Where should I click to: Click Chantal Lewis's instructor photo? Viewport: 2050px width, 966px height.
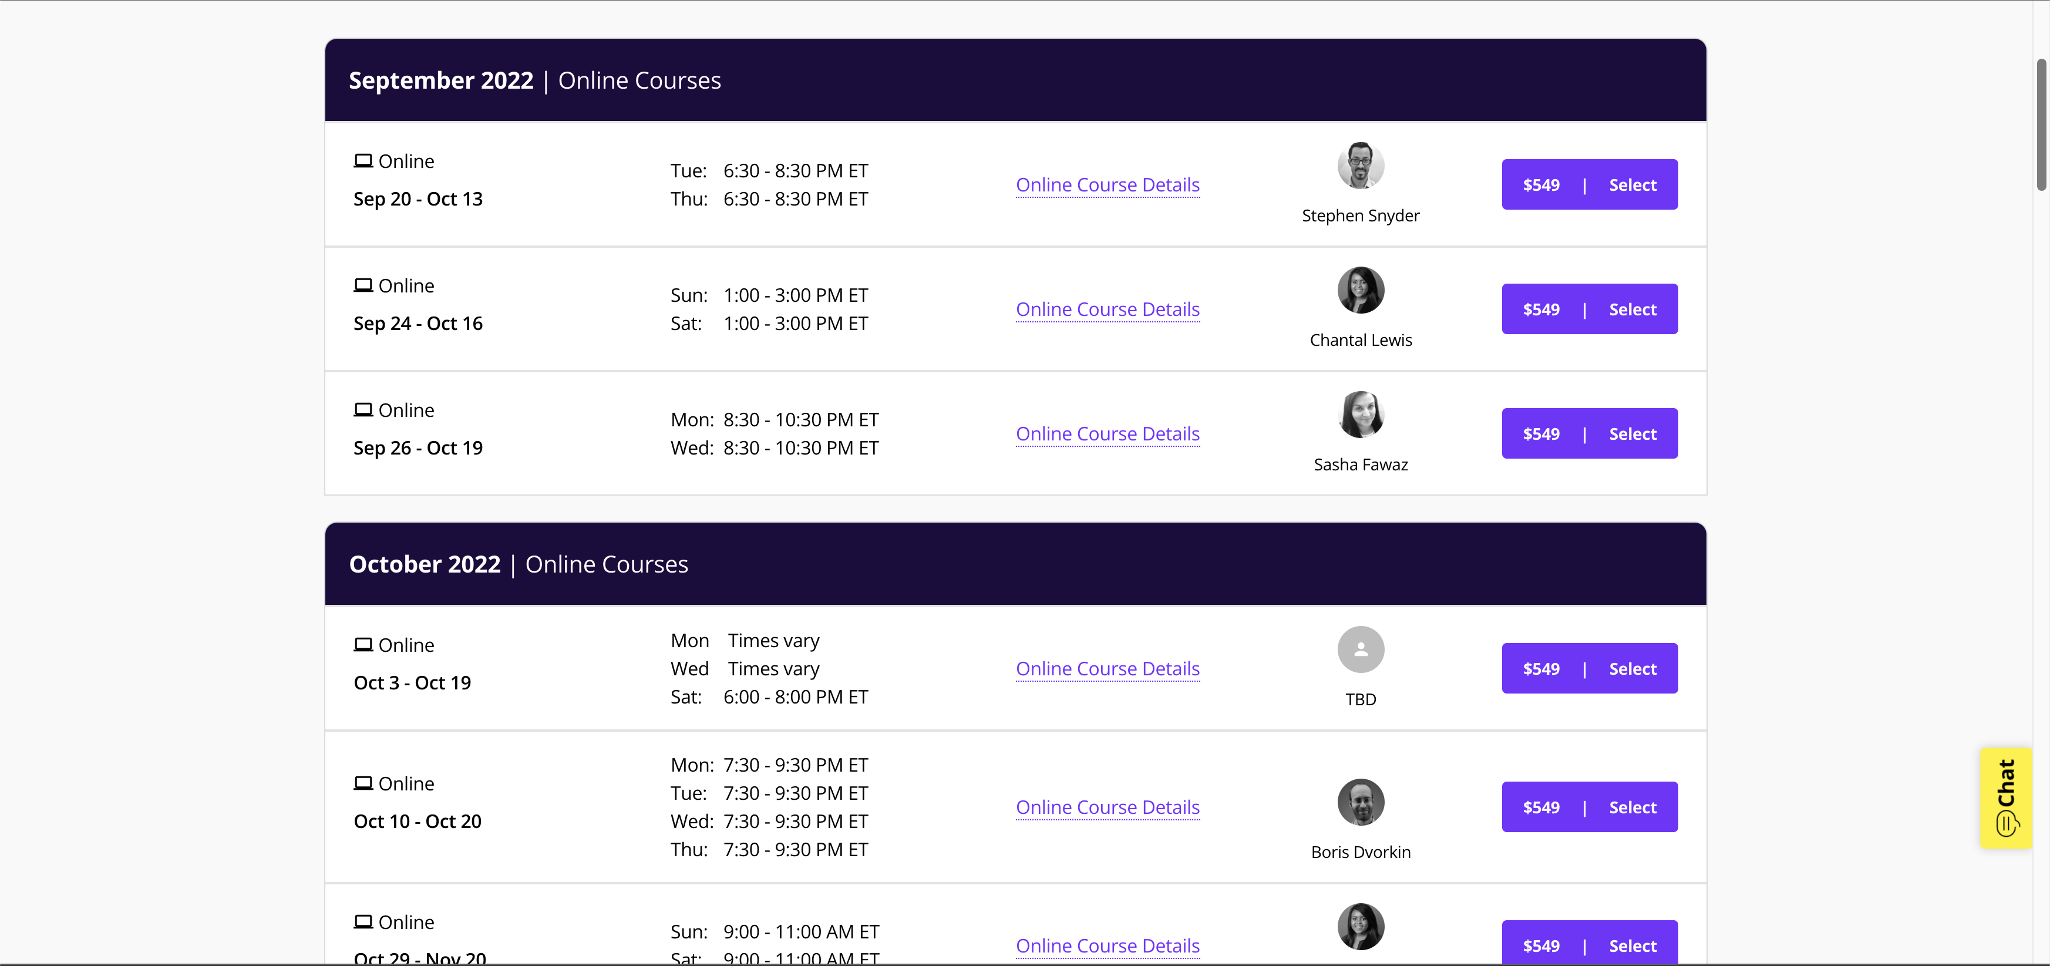(x=1360, y=290)
